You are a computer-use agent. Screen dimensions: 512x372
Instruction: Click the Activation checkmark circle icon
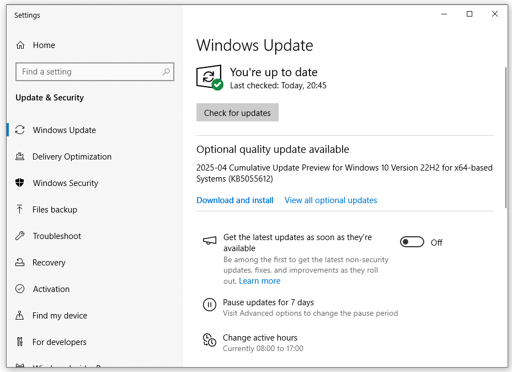pyautogui.click(x=20, y=289)
